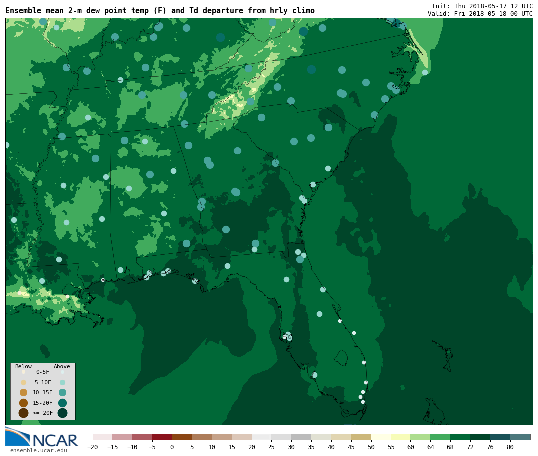Pick the yellow swatch between 55 and 60

point(401,437)
